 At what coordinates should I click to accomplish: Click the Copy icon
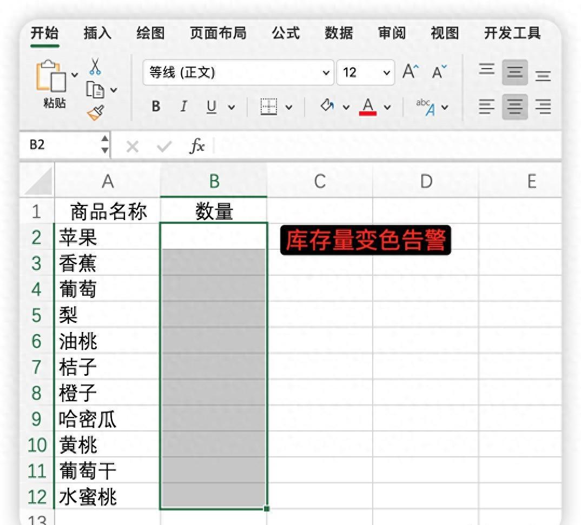point(95,90)
